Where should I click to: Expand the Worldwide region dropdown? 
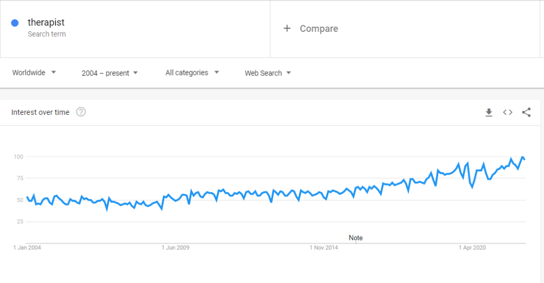(x=34, y=72)
